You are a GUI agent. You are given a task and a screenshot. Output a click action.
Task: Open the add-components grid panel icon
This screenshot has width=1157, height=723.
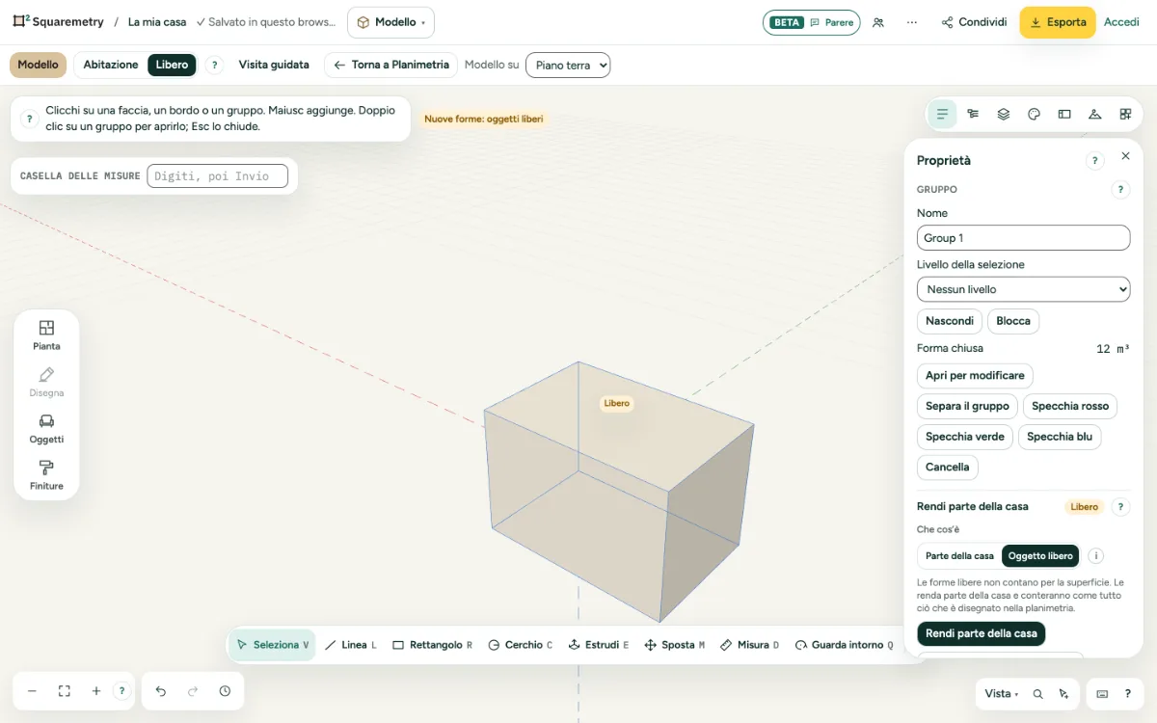[1125, 114]
